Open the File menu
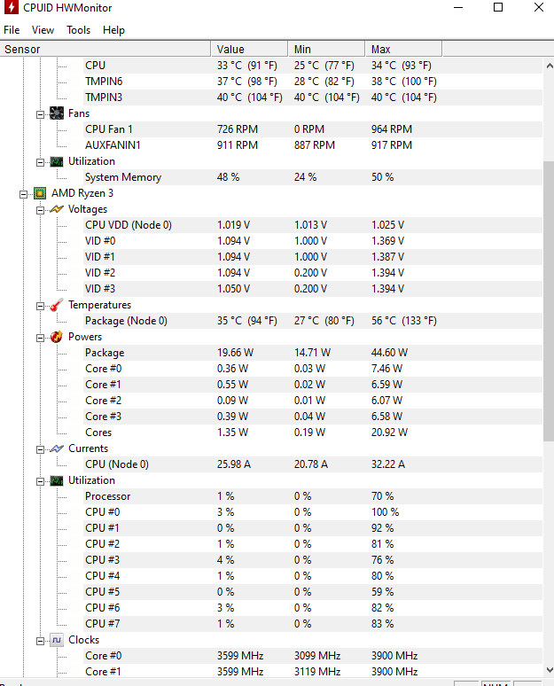The width and height of the screenshot is (554, 686). click(12, 30)
